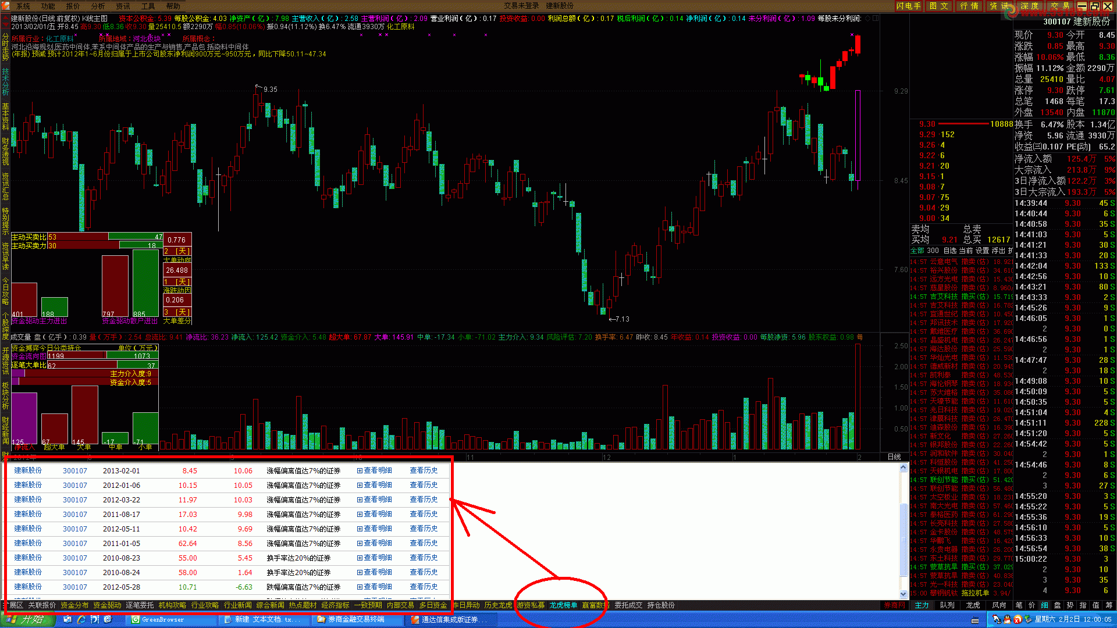1117x628 pixels.
Task: Switch to 历史龙虎 bottom tab
Action: pyautogui.click(x=498, y=605)
